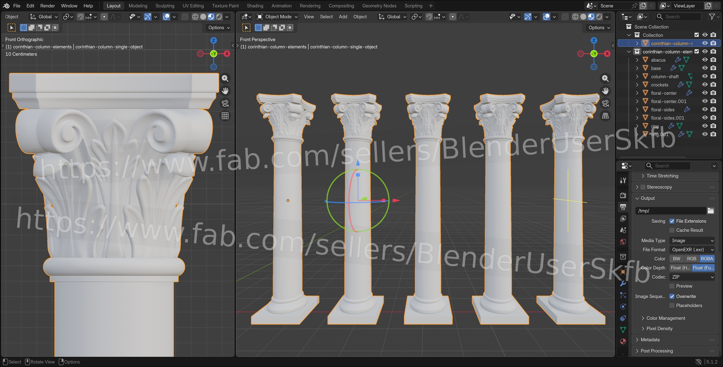Enable Stereoscopy checkbox
Screen dimensions: 723x367
pyautogui.click(x=643, y=187)
